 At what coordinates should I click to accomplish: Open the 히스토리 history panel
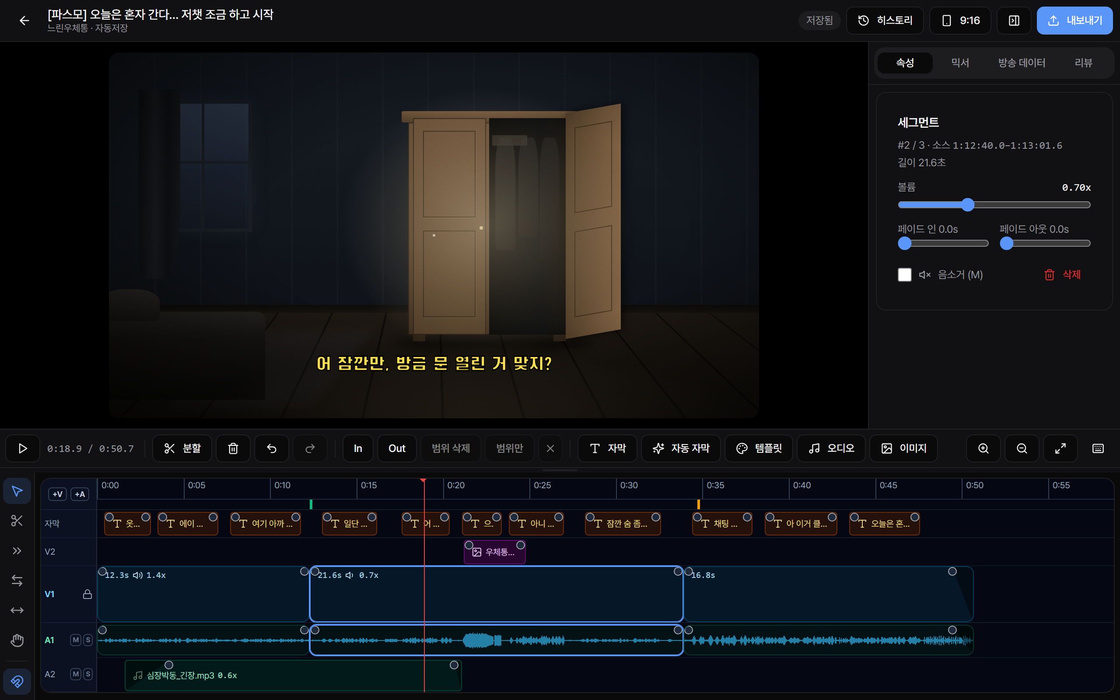[885, 21]
